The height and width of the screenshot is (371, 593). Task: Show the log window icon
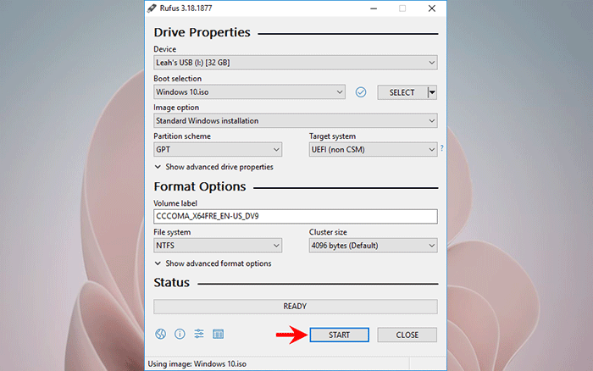pyautogui.click(x=219, y=334)
